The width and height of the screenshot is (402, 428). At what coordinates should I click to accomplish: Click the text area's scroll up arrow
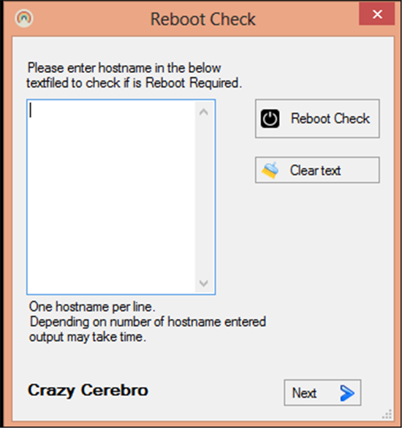pyautogui.click(x=204, y=112)
